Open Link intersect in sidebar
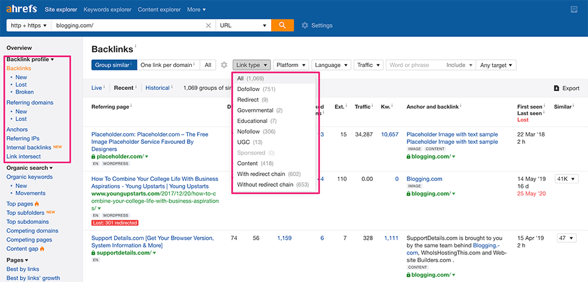The height and width of the screenshot is (282, 588). coord(24,156)
